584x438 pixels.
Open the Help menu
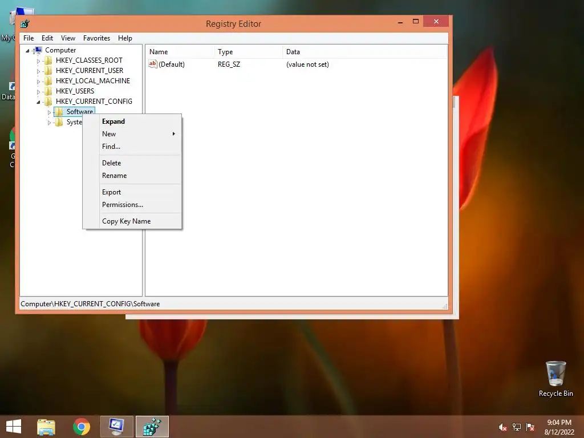[x=125, y=38]
